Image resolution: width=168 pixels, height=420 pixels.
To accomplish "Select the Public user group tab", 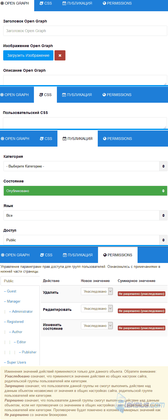I will point(20,281).
